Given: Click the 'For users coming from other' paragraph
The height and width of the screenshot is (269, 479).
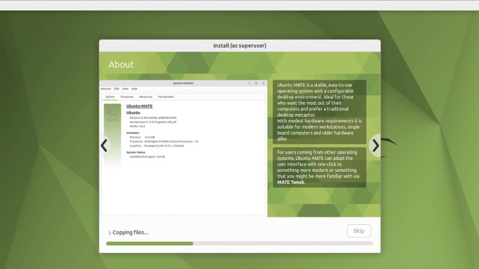Looking at the screenshot, I should (320, 167).
